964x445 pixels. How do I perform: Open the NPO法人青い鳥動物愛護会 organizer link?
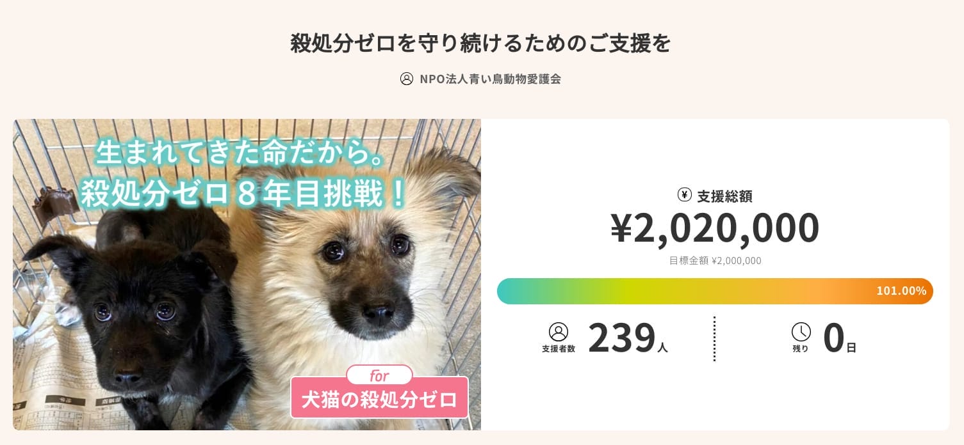tap(492, 79)
